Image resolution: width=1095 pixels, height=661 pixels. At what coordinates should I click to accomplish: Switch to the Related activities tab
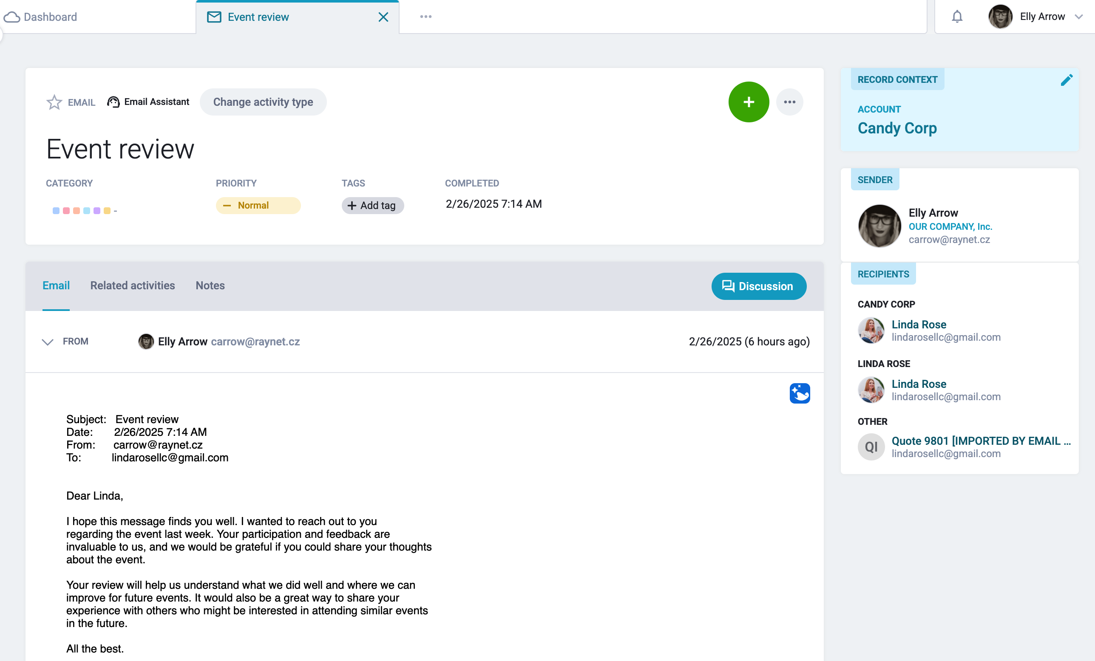pyautogui.click(x=133, y=285)
